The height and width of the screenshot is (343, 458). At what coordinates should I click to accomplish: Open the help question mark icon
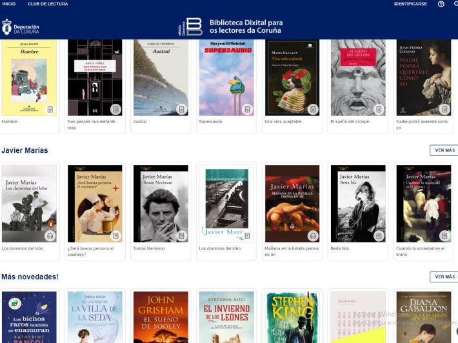point(441,4)
